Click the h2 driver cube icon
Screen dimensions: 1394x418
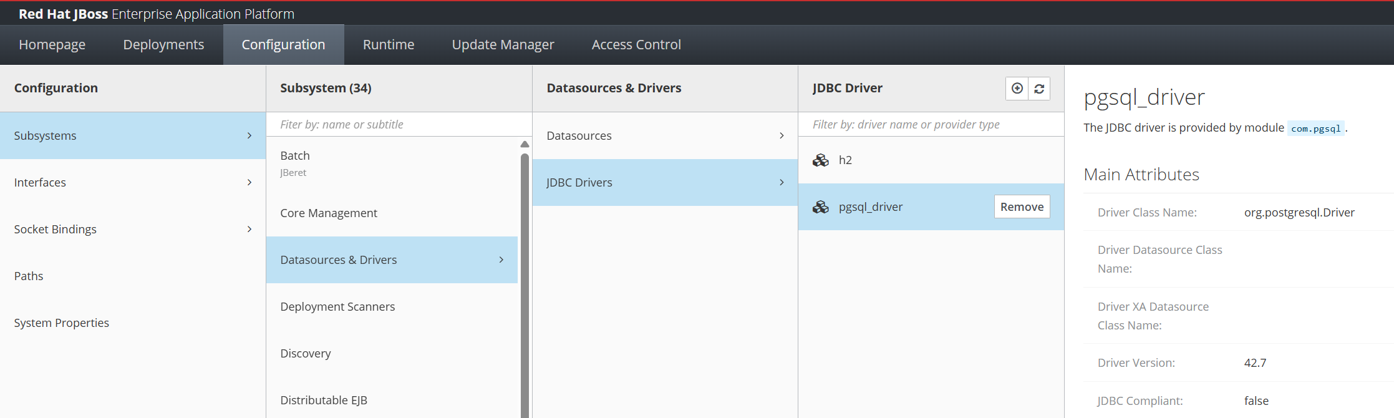[821, 160]
